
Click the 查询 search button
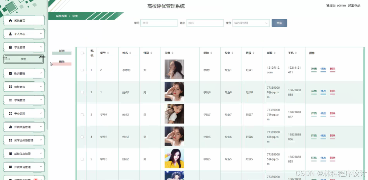(279, 23)
